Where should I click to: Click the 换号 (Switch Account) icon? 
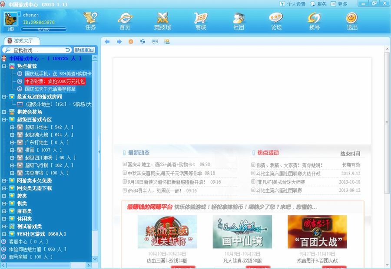(x=314, y=20)
